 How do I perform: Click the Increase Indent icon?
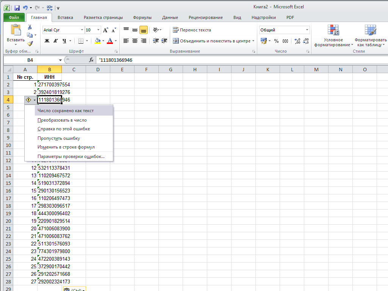coord(164,41)
